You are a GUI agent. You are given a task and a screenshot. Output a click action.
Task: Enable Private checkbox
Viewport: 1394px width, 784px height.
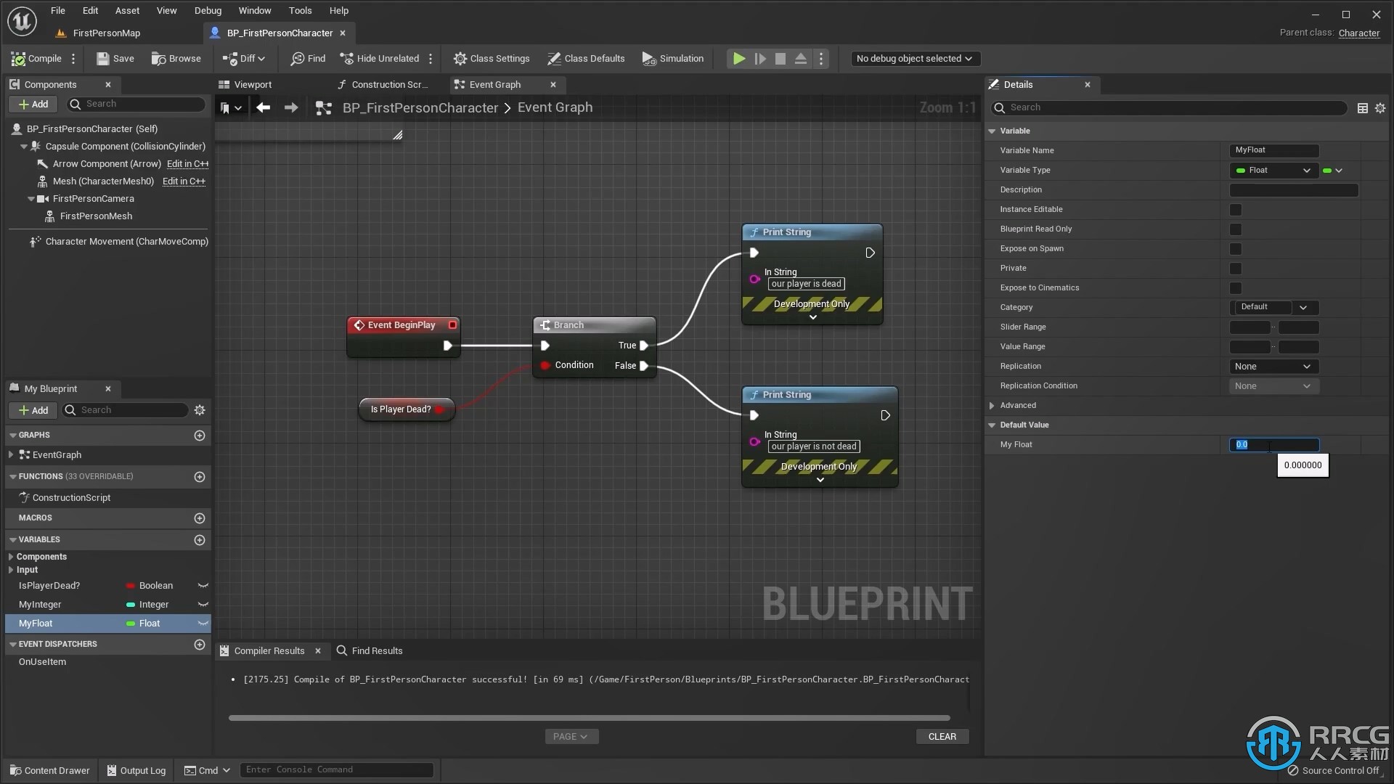pyautogui.click(x=1236, y=269)
